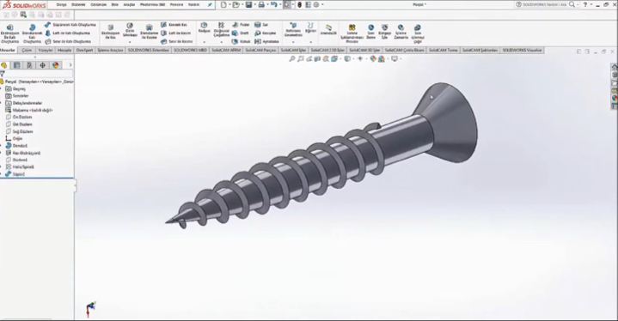This screenshot has width=618, height=321.
Task: Open the Düzenle menu
Action: pyautogui.click(x=78, y=5)
